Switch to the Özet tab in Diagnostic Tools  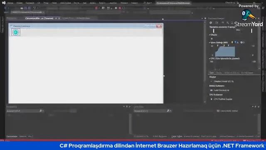tap(212, 72)
